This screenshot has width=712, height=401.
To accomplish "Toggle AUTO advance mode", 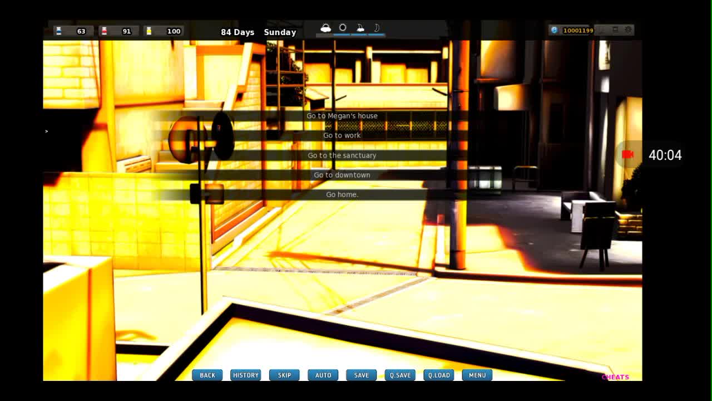I will [323, 375].
